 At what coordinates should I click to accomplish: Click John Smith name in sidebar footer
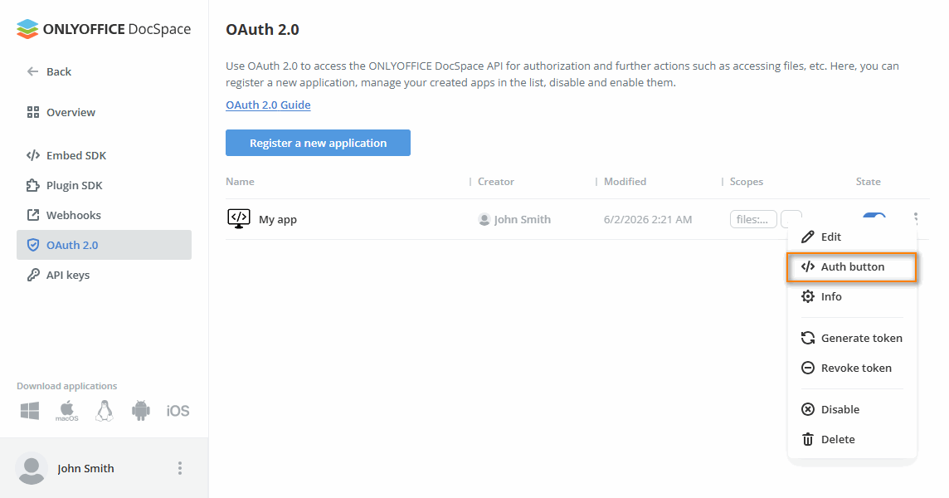pyautogui.click(x=85, y=468)
